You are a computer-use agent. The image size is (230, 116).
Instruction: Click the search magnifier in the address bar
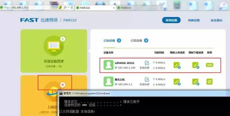coord(65,7)
